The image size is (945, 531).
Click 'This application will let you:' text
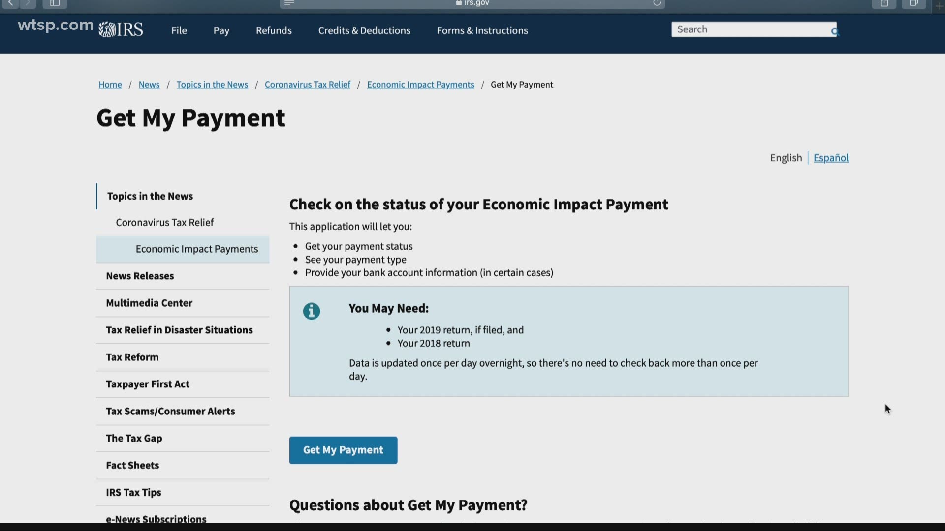pyautogui.click(x=350, y=227)
